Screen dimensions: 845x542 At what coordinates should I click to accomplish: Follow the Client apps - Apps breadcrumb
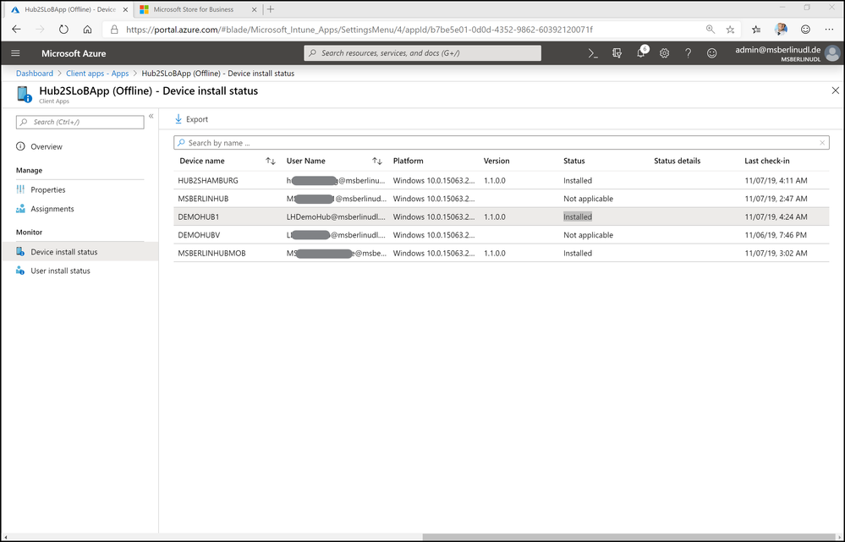[97, 74]
